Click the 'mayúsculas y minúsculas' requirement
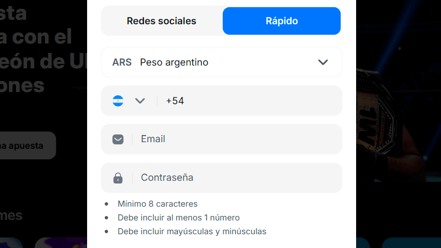This screenshot has width=441, height=248. [x=192, y=231]
